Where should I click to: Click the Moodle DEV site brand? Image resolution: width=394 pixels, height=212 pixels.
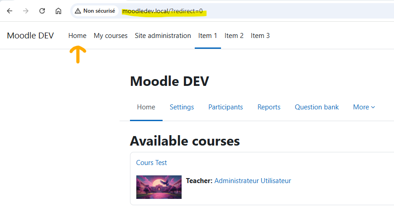[x=30, y=36]
